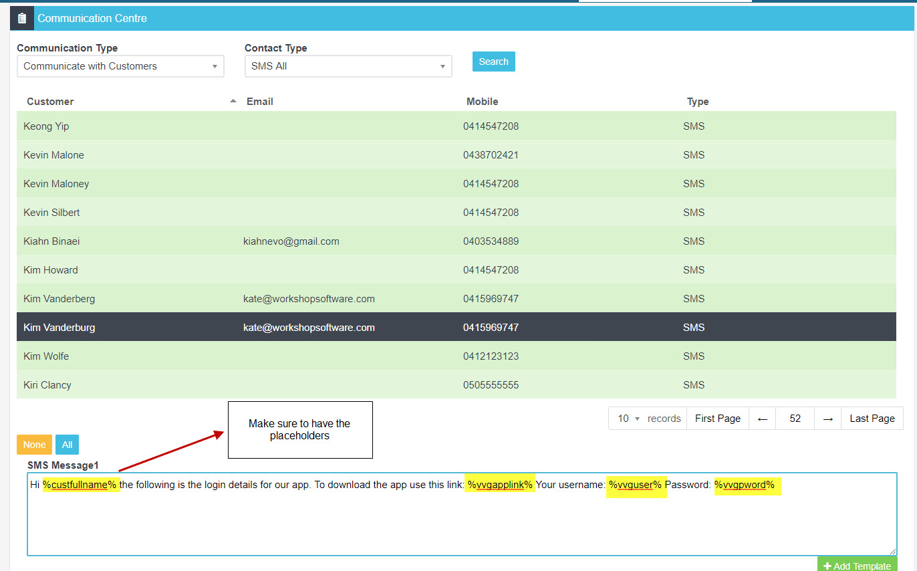Click the text area resize handle
The image size is (917, 571).
(x=892, y=551)
